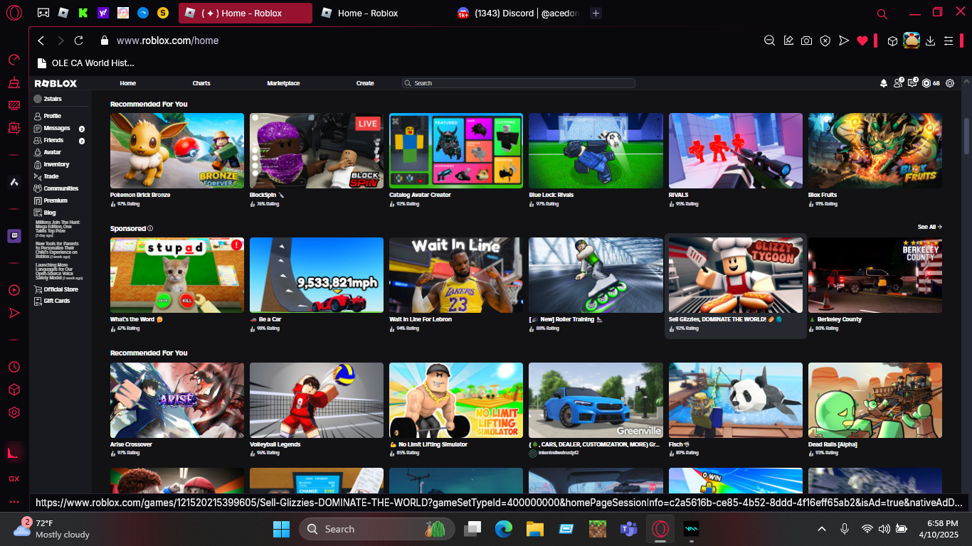The image size is (972, 546).
Task: Click the Roblox search field
Action: click(519, 83)
